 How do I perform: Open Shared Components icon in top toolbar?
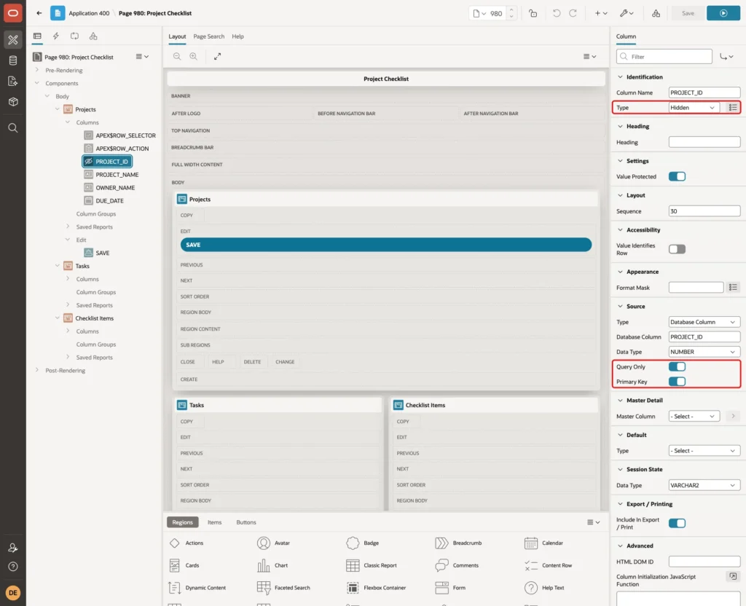pyautogui.click(x=656, y=13)
